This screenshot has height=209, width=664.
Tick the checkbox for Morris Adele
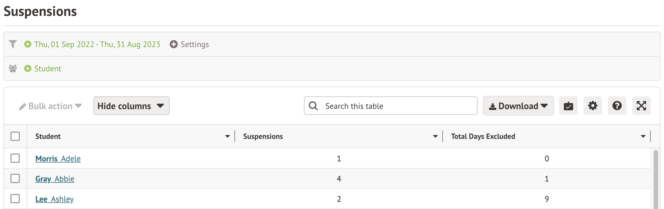15,158
